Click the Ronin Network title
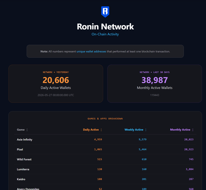206x190 pixels. point(105,27)
